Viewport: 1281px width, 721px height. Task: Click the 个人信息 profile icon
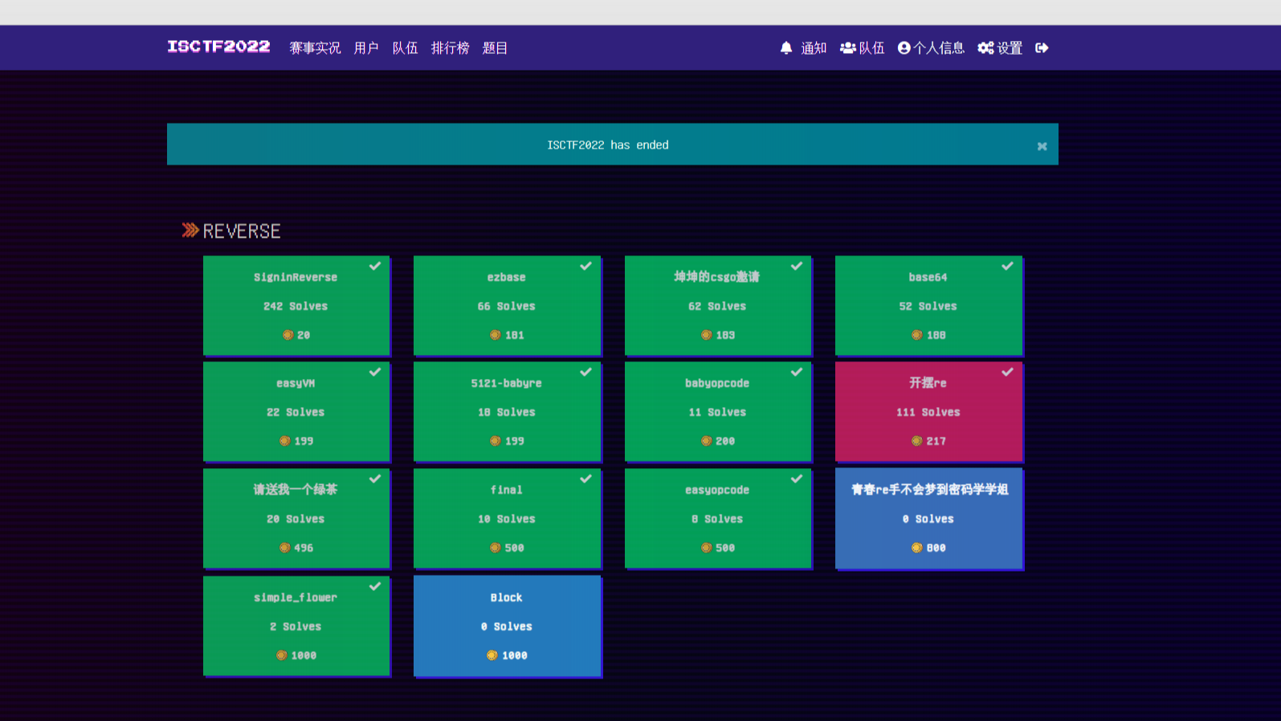904,48
